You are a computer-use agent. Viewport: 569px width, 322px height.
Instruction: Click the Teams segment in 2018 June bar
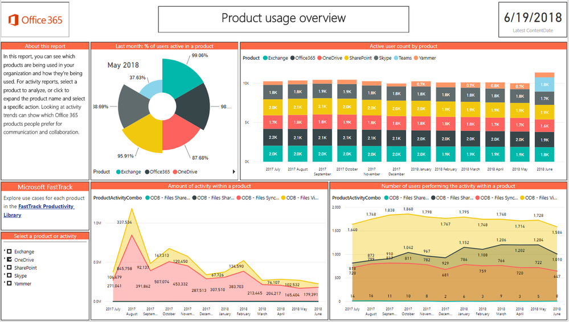click(545, 85)
